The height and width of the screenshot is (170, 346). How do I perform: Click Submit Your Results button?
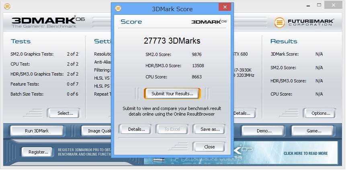172,94
